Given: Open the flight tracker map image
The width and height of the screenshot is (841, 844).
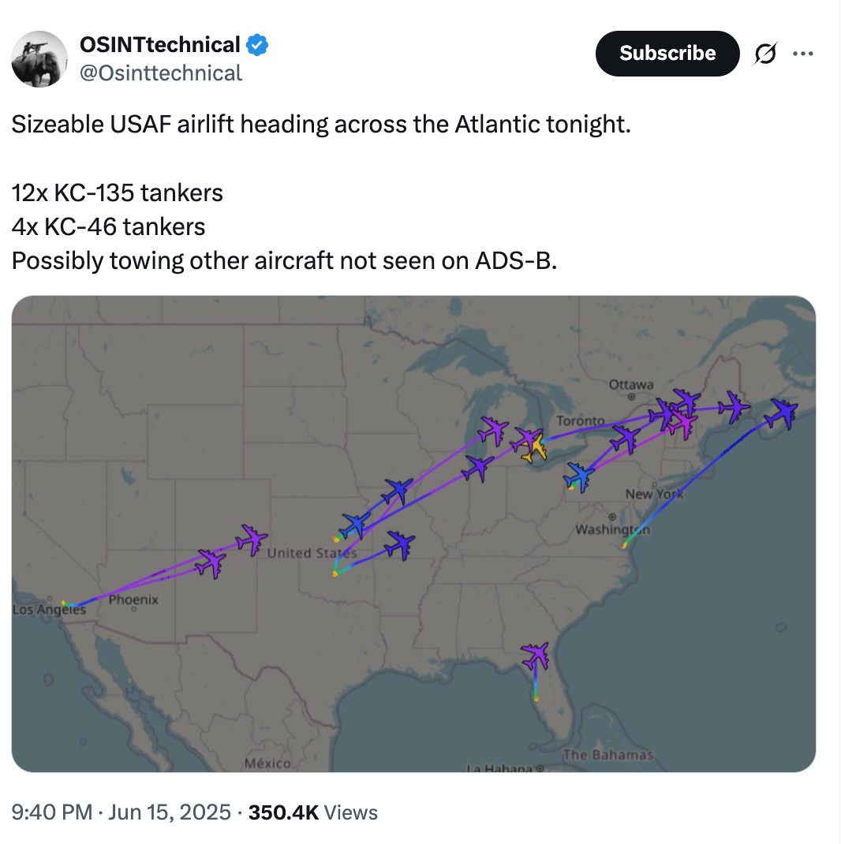Looking at the screenshot, I should (x=413, y=534).
